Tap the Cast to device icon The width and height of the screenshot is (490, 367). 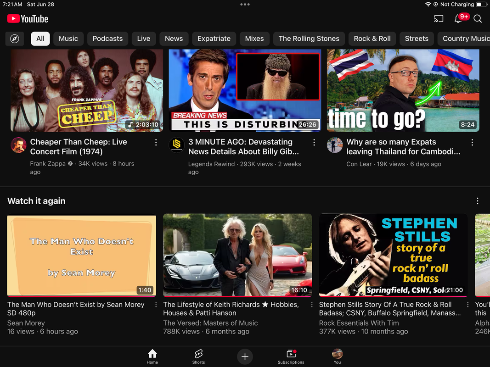[x=439, y=19]
